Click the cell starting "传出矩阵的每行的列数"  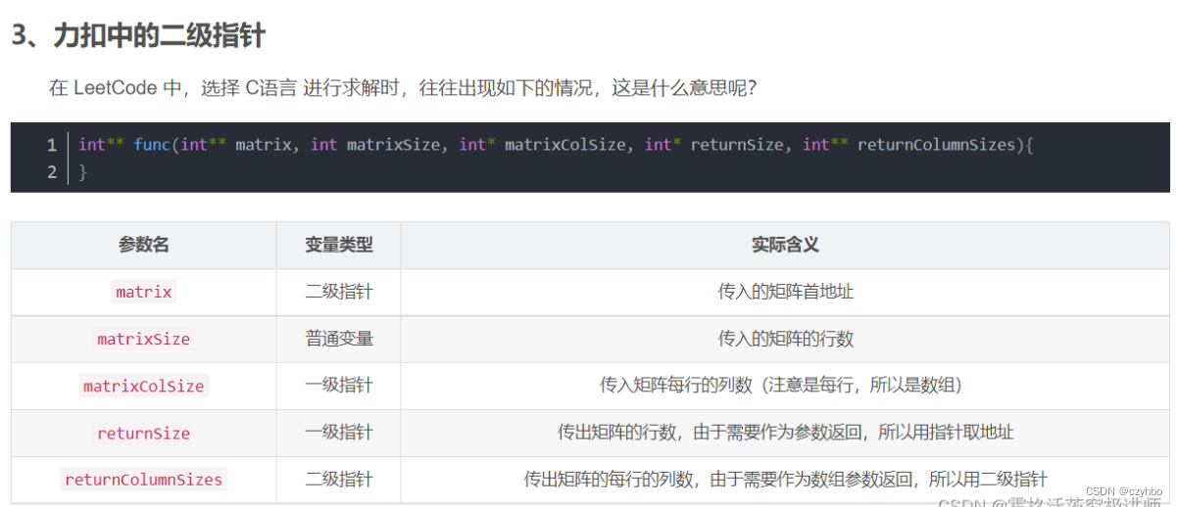(x=785, y=480)
